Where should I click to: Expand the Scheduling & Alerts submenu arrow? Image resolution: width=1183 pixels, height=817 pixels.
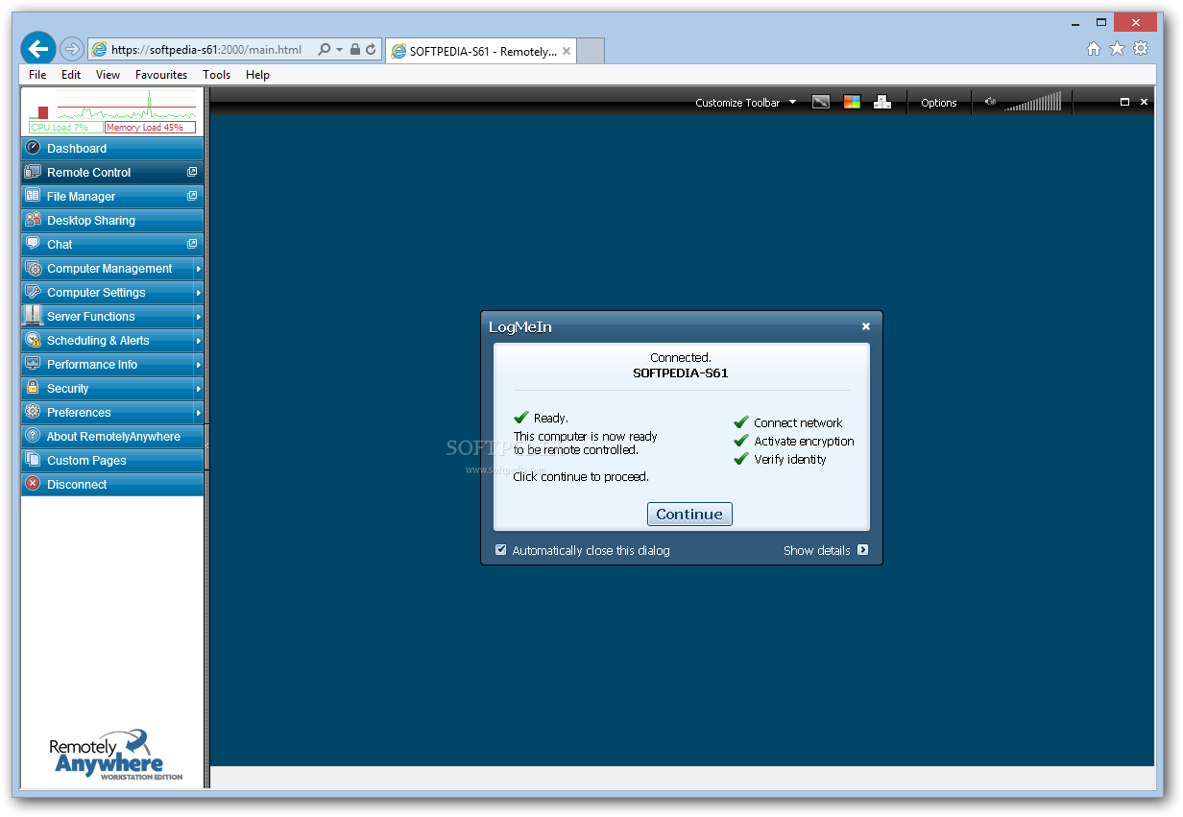(199, 341)
